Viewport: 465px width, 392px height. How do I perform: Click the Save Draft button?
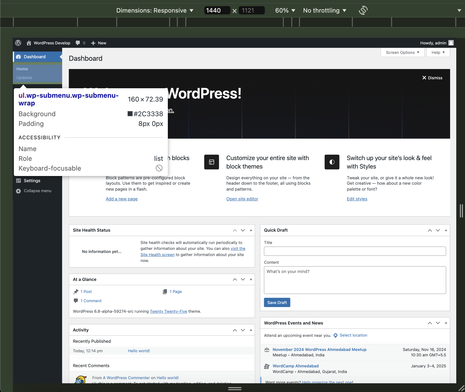[x=277, y=302]
